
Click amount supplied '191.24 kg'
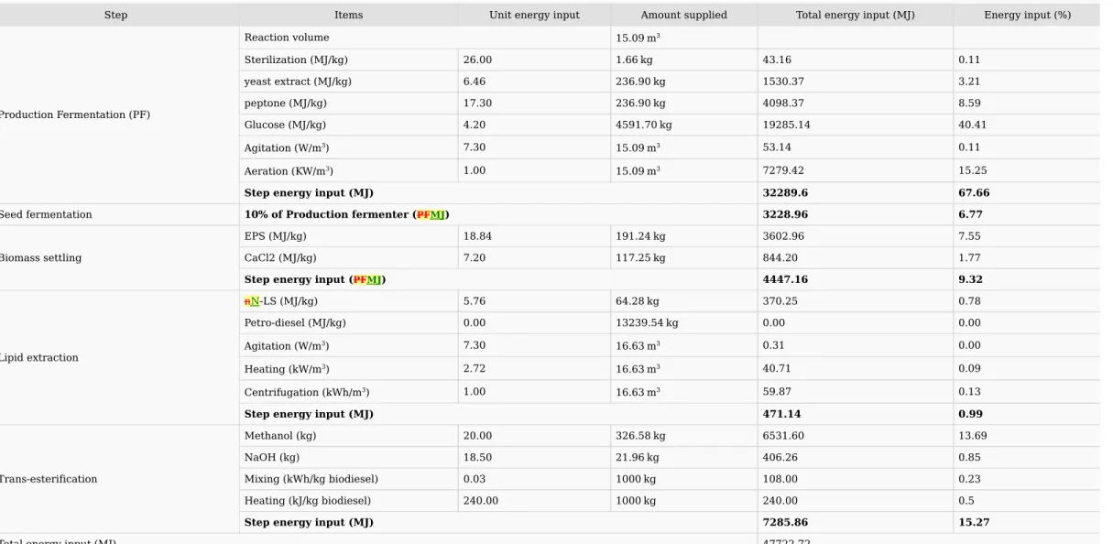click(x=640, y=236)
